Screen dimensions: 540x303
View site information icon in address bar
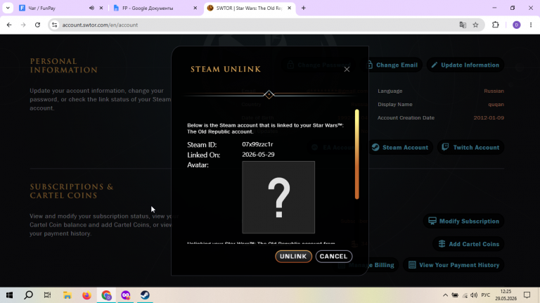54,25
